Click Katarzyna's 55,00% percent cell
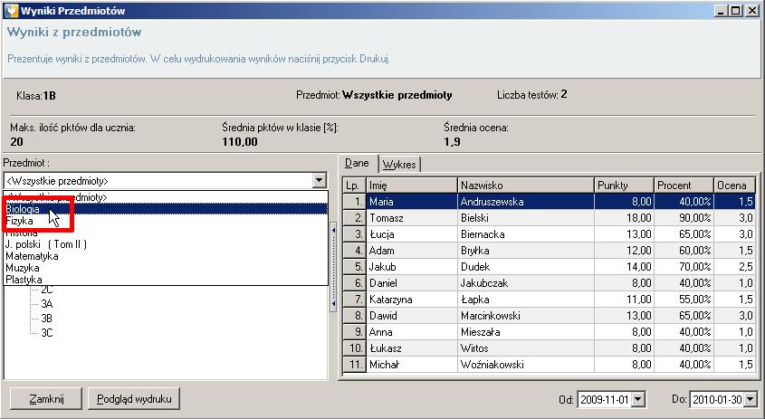765x419 pixels. pyautogui.click(x=684, y=300)
